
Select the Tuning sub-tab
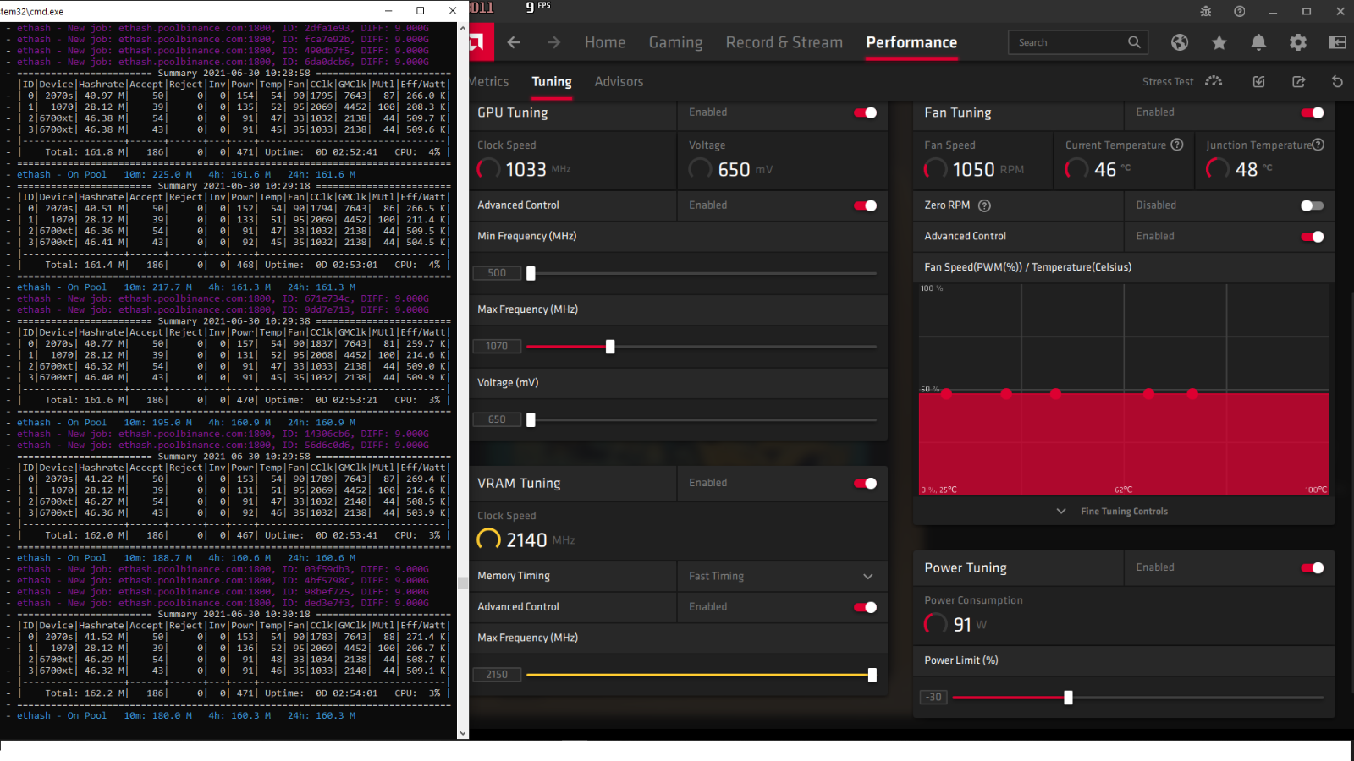pos(552,81)
